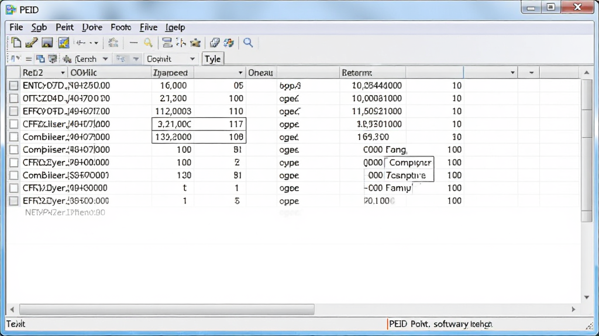This screenshot has width=599, height=336.
Task: Check the box for the EFFCYOTD row
Action: tap(14, 111)
